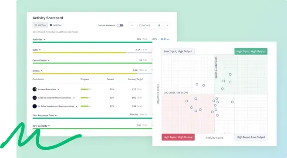Viewport: 287px width, 158px height.
Task: Click the Cases Closed metric bar
Action: (92, 63)
